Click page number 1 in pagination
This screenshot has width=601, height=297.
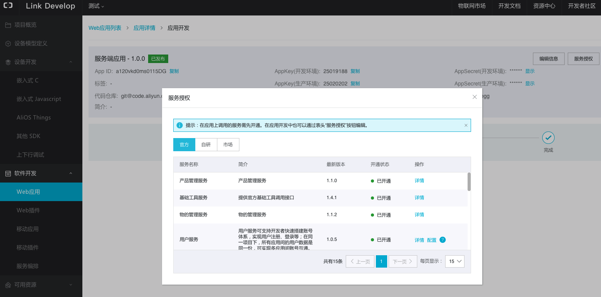click(381, 261)
